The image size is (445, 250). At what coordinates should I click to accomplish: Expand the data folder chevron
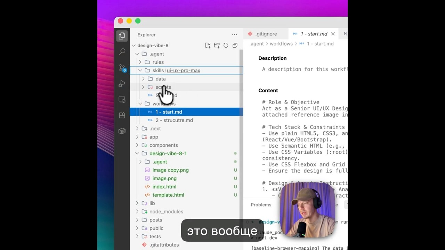click(143, 79)
